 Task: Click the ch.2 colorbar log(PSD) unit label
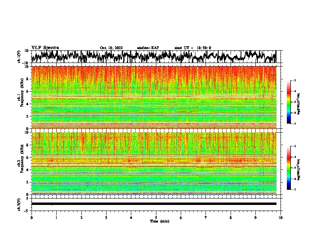coord(298,169)
